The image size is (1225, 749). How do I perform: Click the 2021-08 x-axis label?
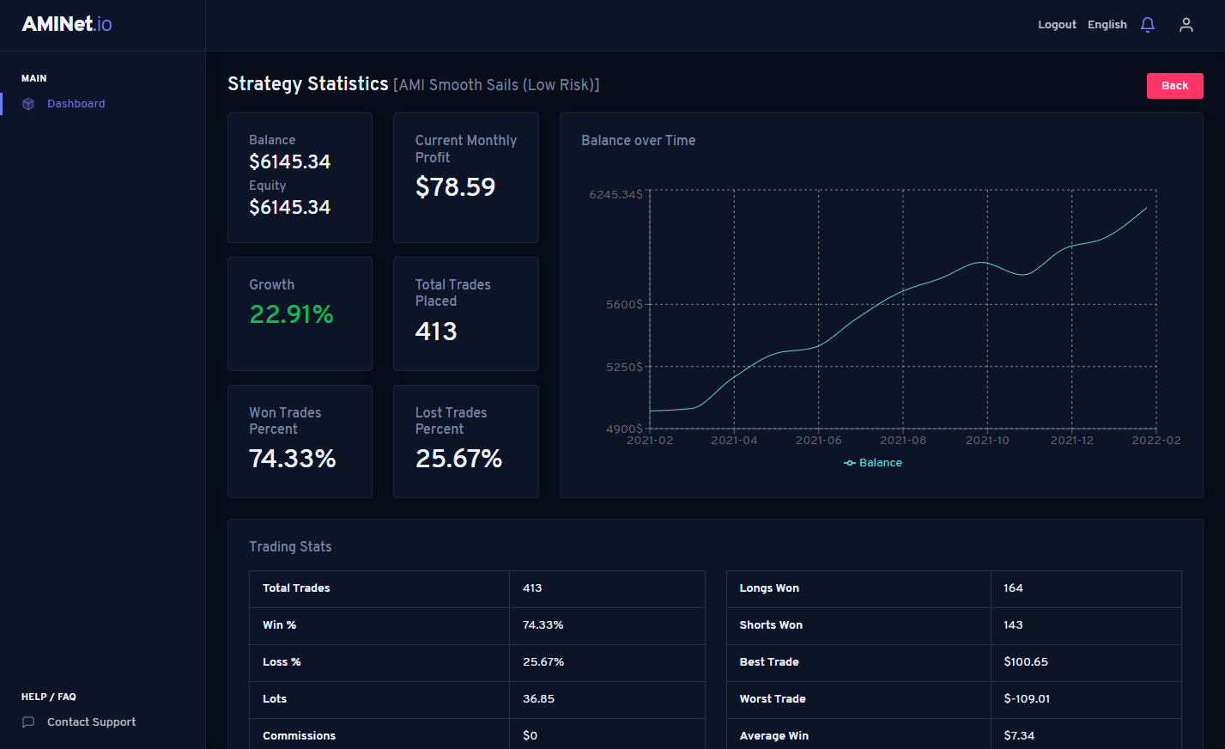903,441
